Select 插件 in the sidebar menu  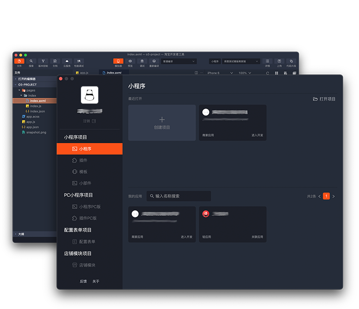[89, 160]
